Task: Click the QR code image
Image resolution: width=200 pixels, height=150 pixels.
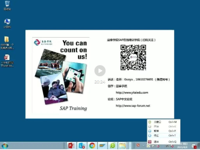Action: tap(133, 57)
